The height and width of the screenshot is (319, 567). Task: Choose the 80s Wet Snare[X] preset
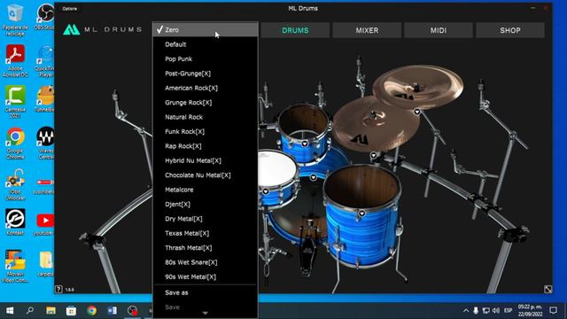coord(205,262)
